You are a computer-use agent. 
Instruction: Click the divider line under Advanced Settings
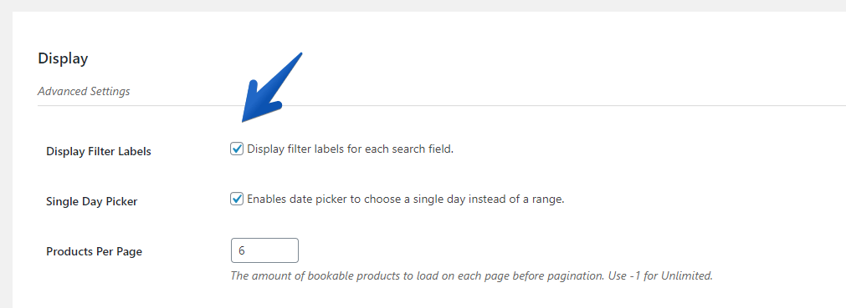coord(442,105)
